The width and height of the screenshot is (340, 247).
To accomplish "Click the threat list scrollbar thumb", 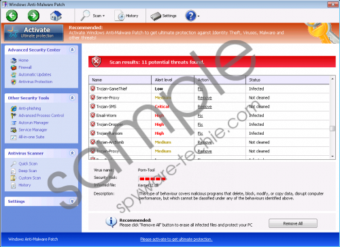I will [x=333, y=129].
